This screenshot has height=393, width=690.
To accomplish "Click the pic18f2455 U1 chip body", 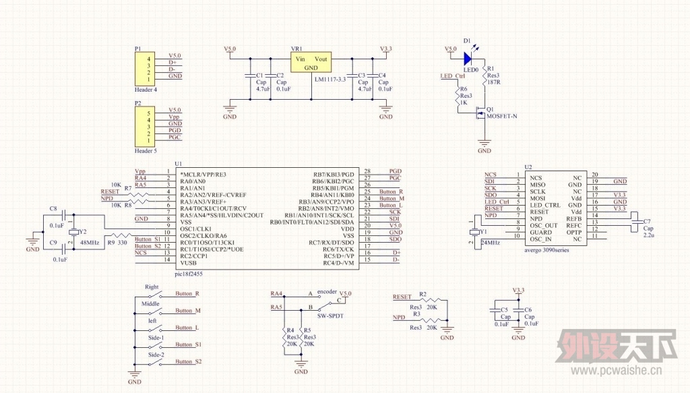I will [267, 218].
